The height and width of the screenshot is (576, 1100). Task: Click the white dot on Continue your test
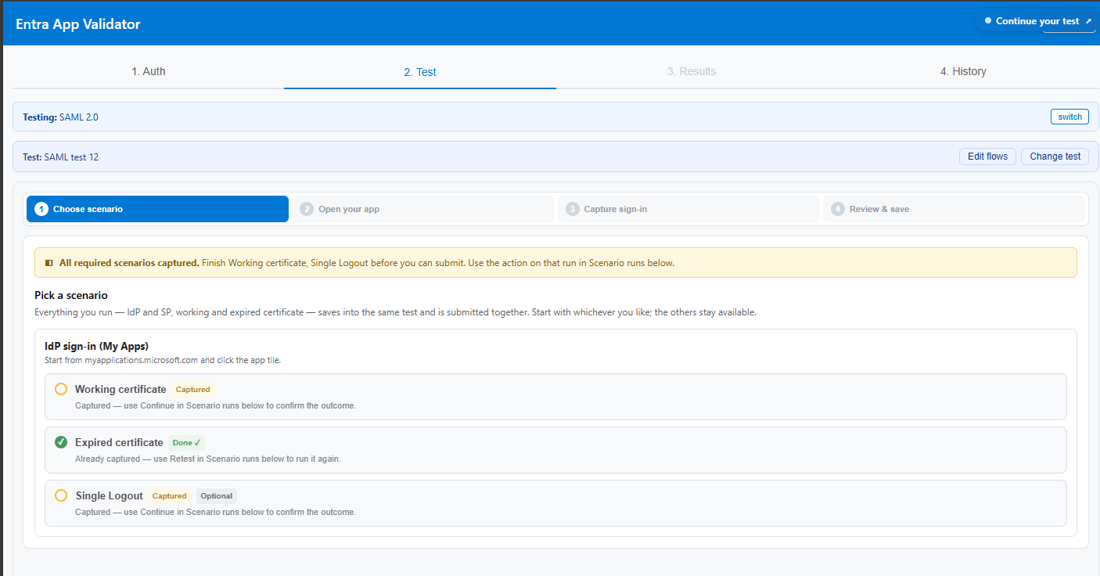[988, 21]
